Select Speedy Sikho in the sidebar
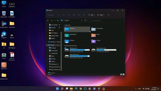Screen dimensions: 161x91 pyautogui.click(x=54, y=36)
